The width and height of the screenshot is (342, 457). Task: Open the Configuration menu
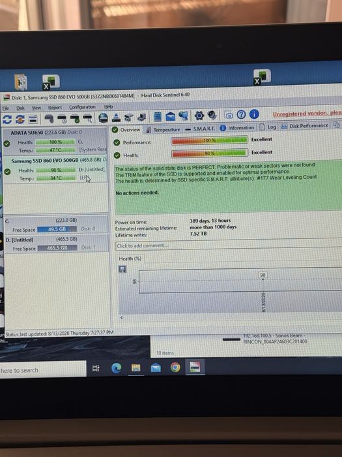coord(82,107)
